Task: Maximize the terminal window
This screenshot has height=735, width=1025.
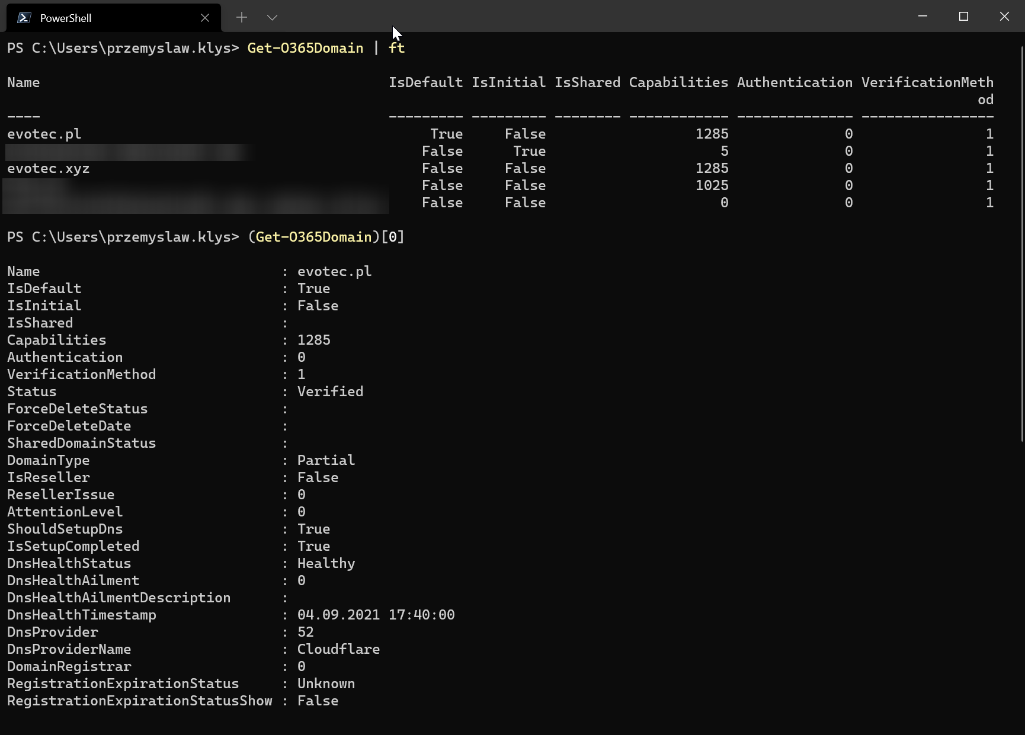Action: click(x=963, y=17)
